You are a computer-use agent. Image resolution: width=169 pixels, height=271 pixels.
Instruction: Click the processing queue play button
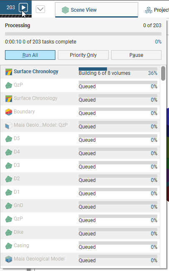(x=23, y=8)
